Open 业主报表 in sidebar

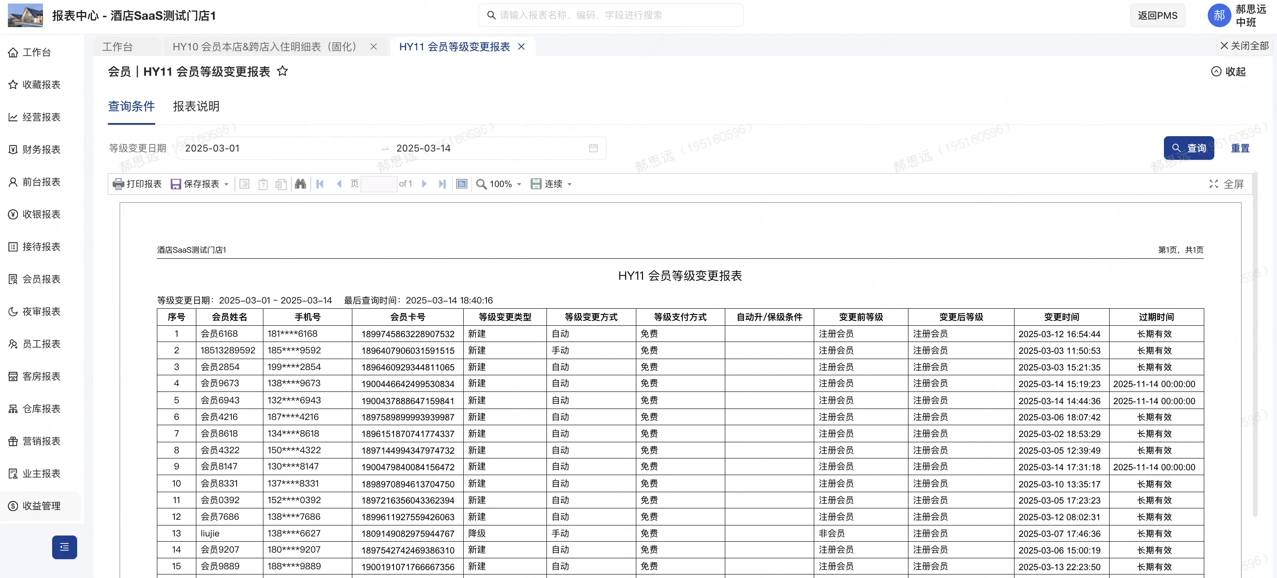34,473
